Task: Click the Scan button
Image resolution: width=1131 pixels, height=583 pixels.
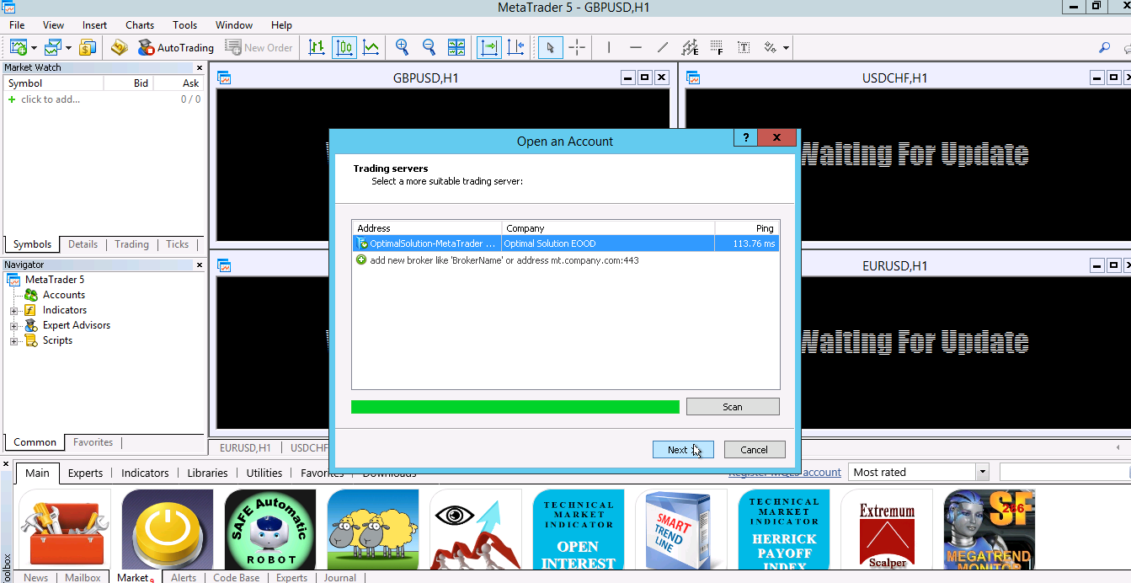Action: point(733,407)
